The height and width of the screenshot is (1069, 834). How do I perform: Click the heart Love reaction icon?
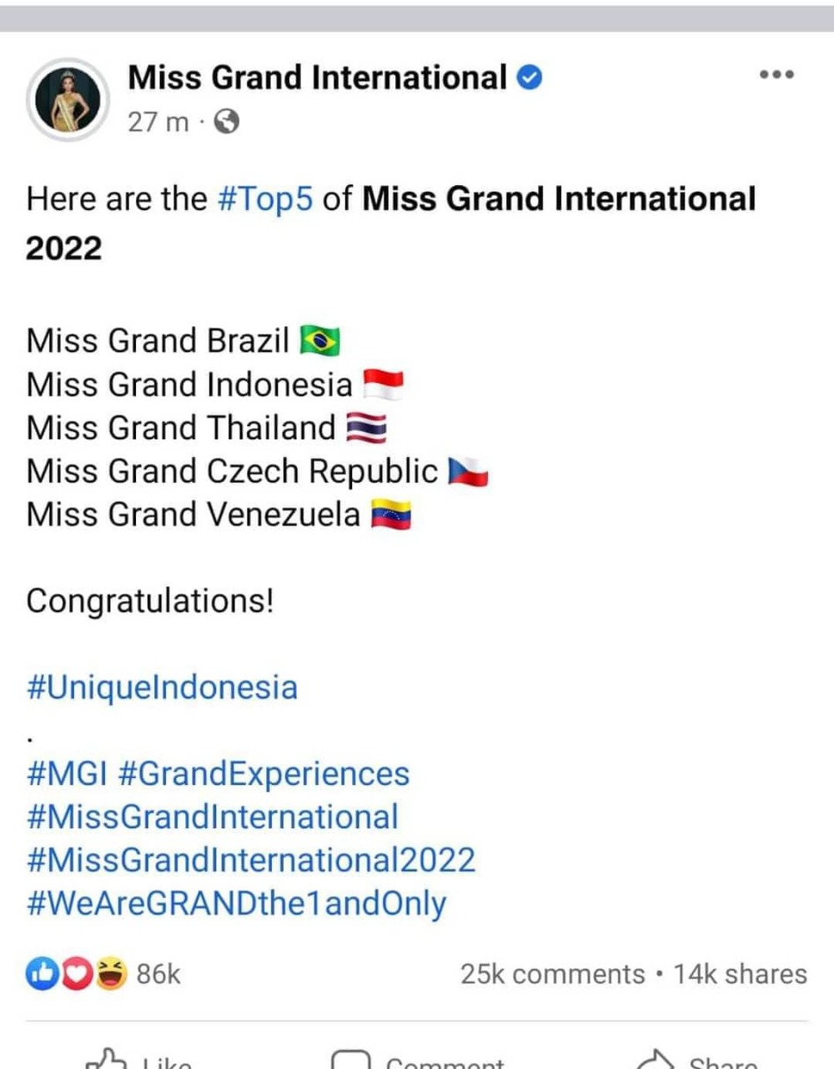point(76,973)
